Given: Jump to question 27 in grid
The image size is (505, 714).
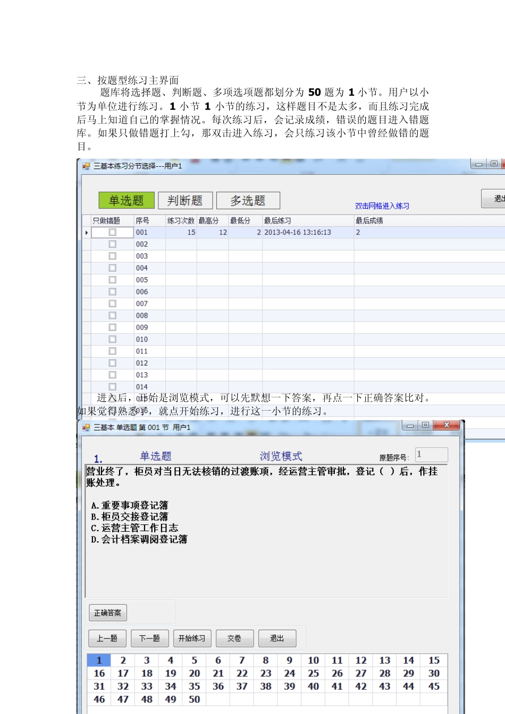Looking at the screenshot, I should click(x=361, y=673).
